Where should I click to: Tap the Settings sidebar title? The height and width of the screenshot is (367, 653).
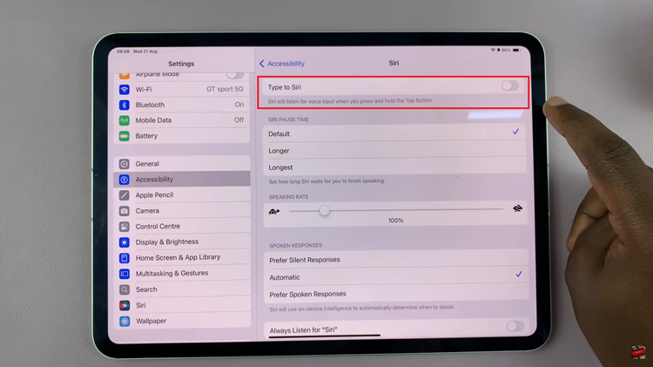point(181,64)
